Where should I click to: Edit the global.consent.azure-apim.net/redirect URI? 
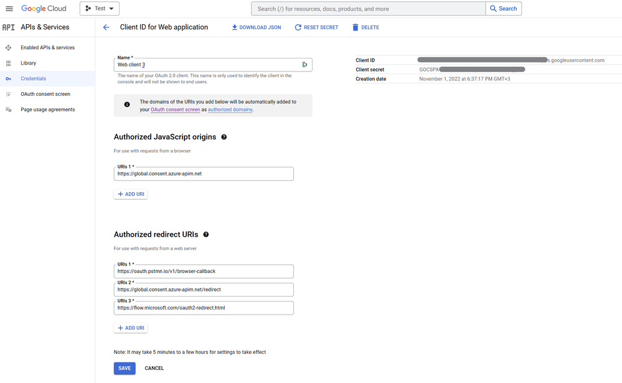[204, 290]
